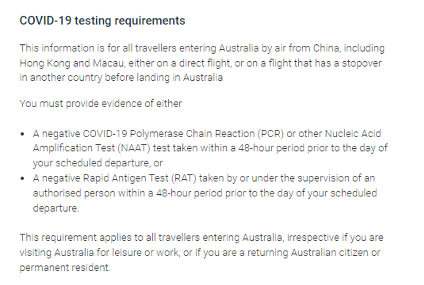Select the "You must provide evidence of either" line

click(x=100, y=103)
